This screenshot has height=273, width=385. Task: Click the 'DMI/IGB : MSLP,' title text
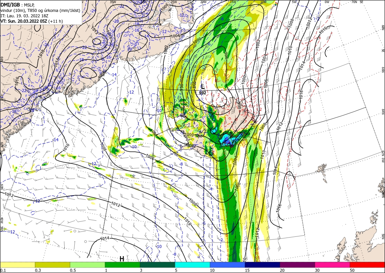click(x=17, y=5)
